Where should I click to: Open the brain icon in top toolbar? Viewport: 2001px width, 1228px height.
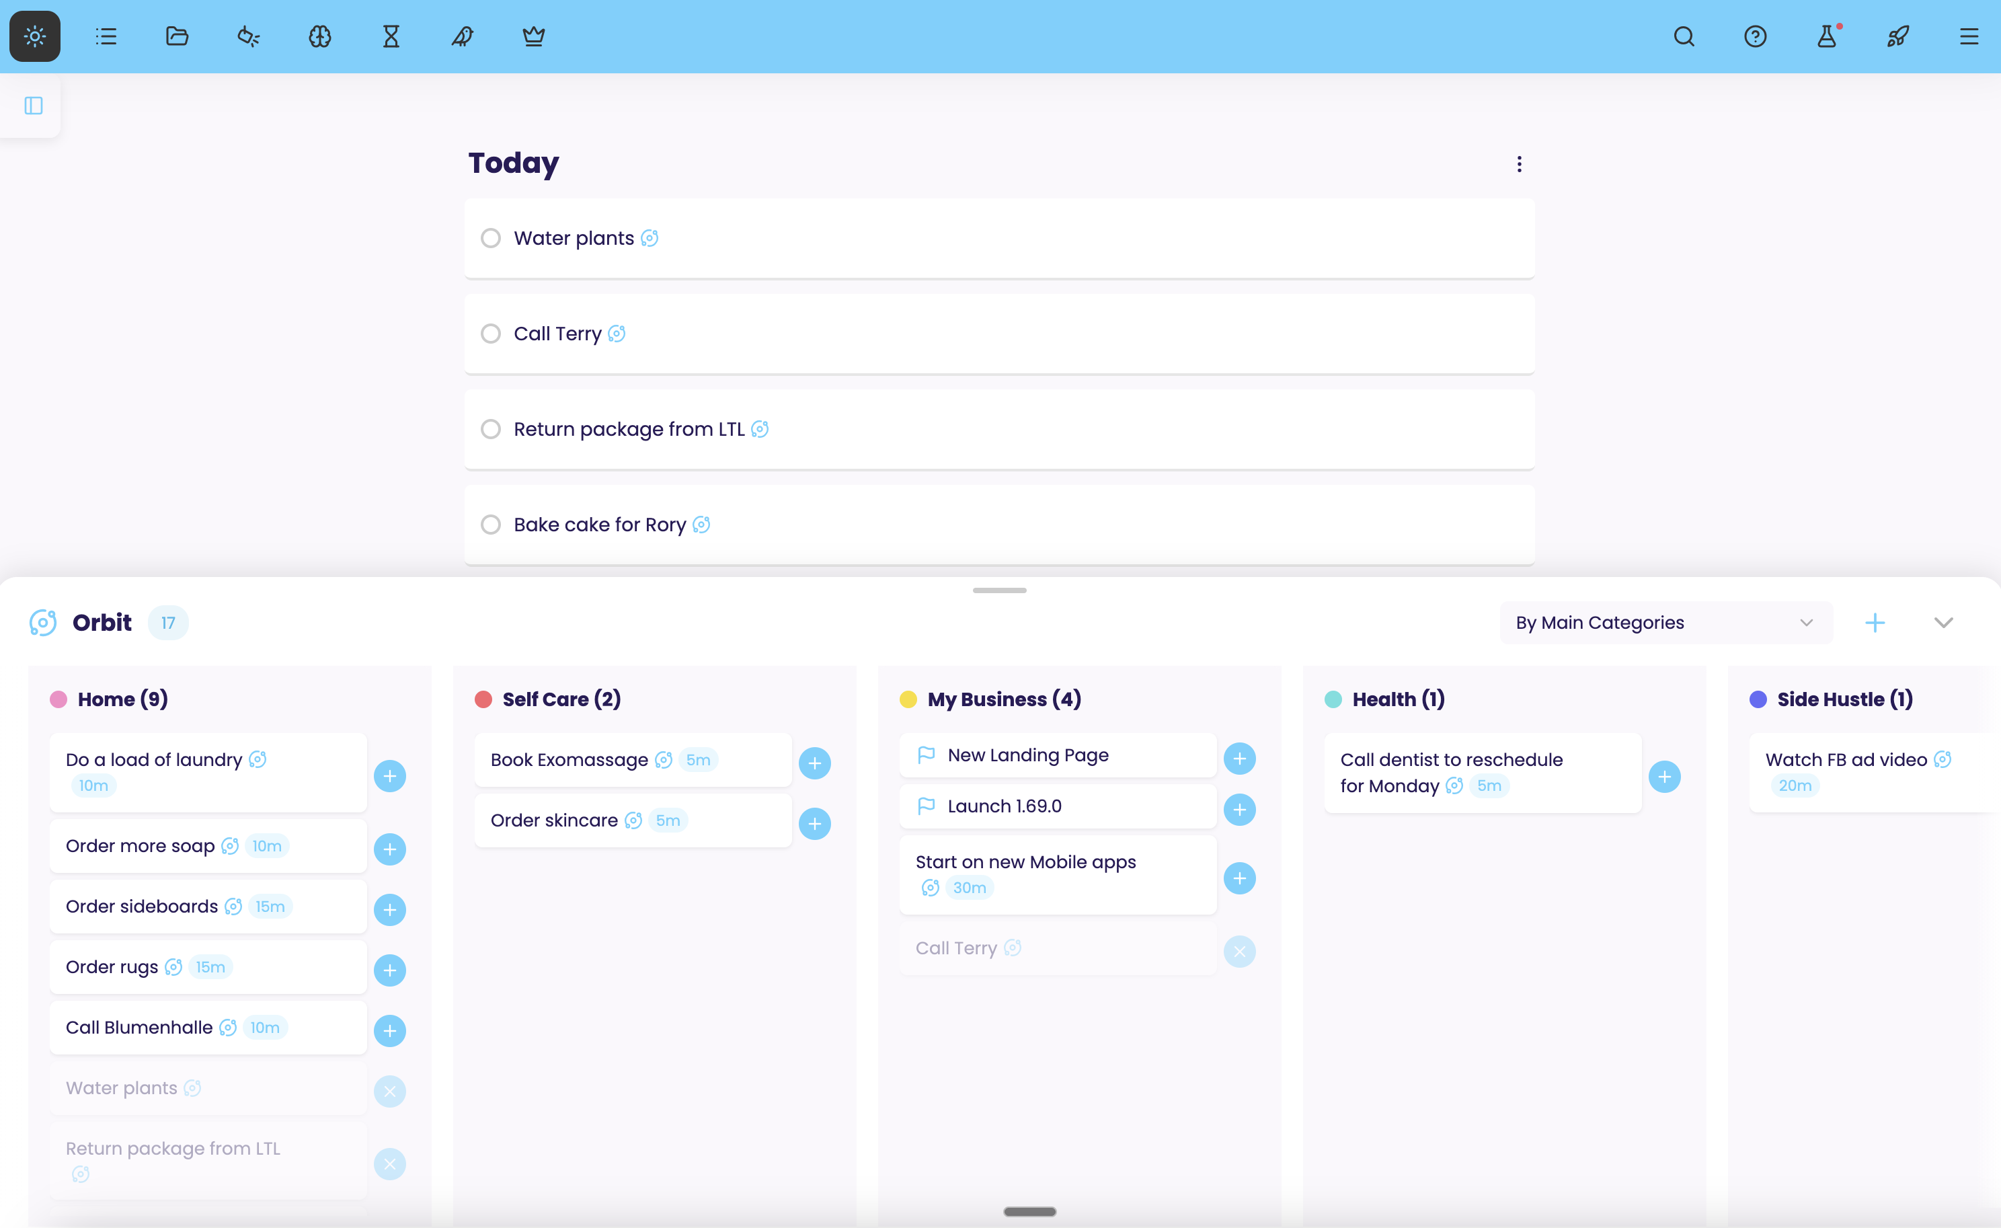[320, 36]
